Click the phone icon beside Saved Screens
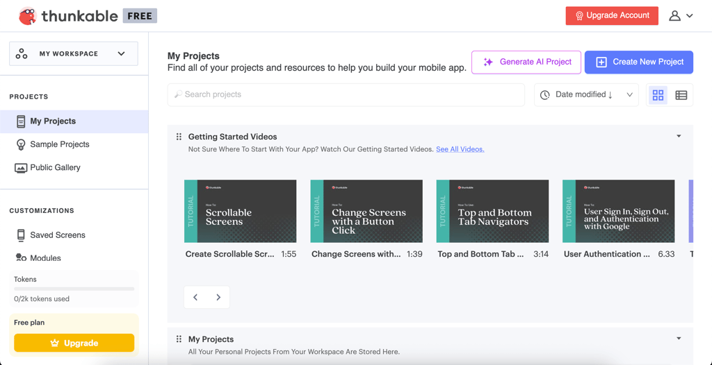712x365 pixels. coord(21,235)
